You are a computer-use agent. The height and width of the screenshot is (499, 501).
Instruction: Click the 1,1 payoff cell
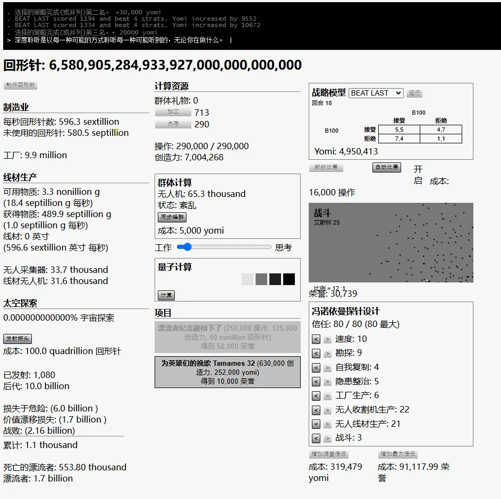441,139
